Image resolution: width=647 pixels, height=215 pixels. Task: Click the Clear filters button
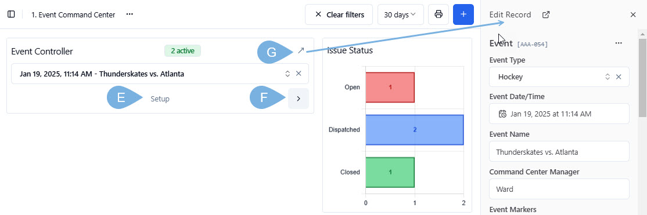point(339,14)
